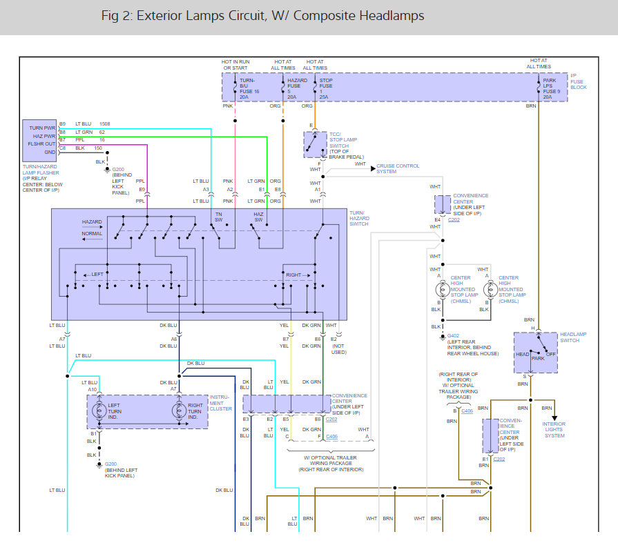Screen dimensions: 618x554
Task: Click the TN SW label
Action: (219, 217)
